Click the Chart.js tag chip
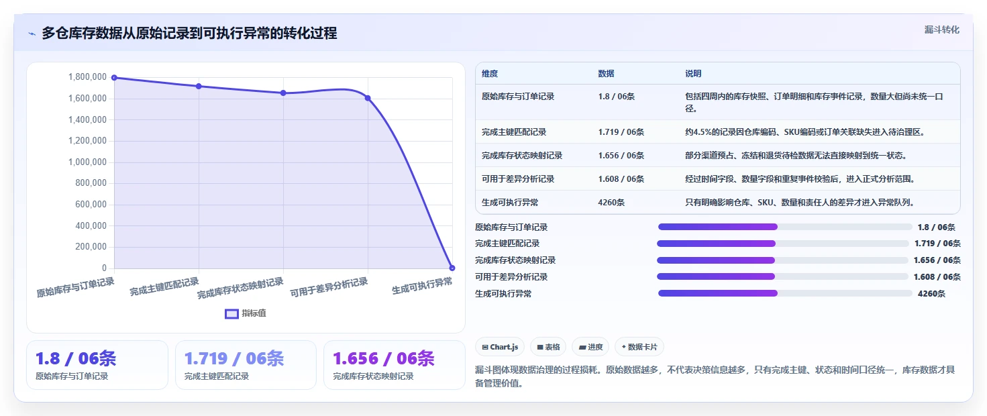The height and width of the screenshot is (416, 987). pos(500,347)
